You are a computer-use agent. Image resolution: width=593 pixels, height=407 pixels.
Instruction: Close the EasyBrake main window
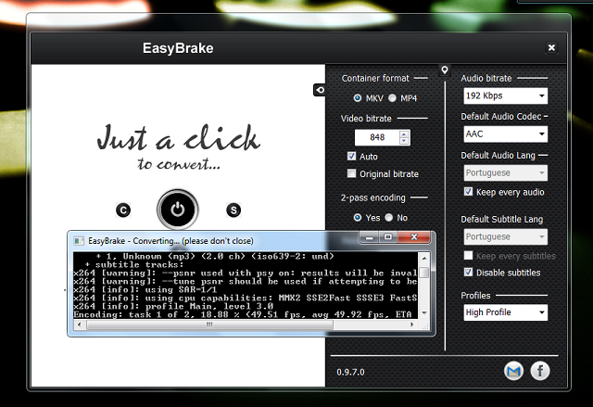tap(551, 47)
